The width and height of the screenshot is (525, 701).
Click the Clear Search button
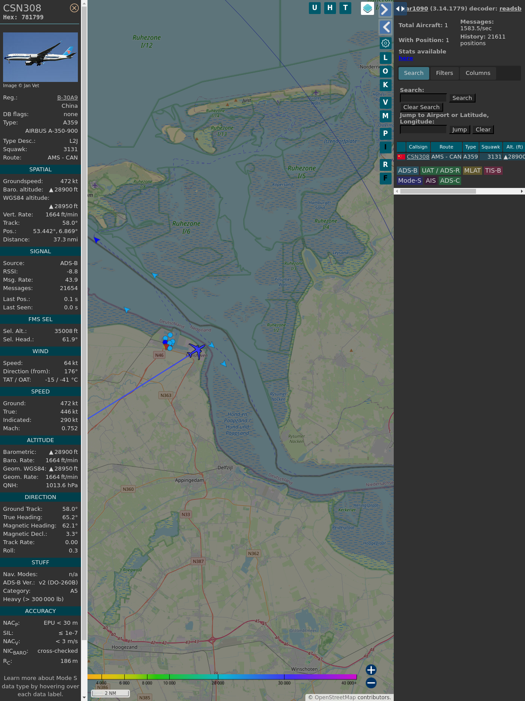[421, 107]
